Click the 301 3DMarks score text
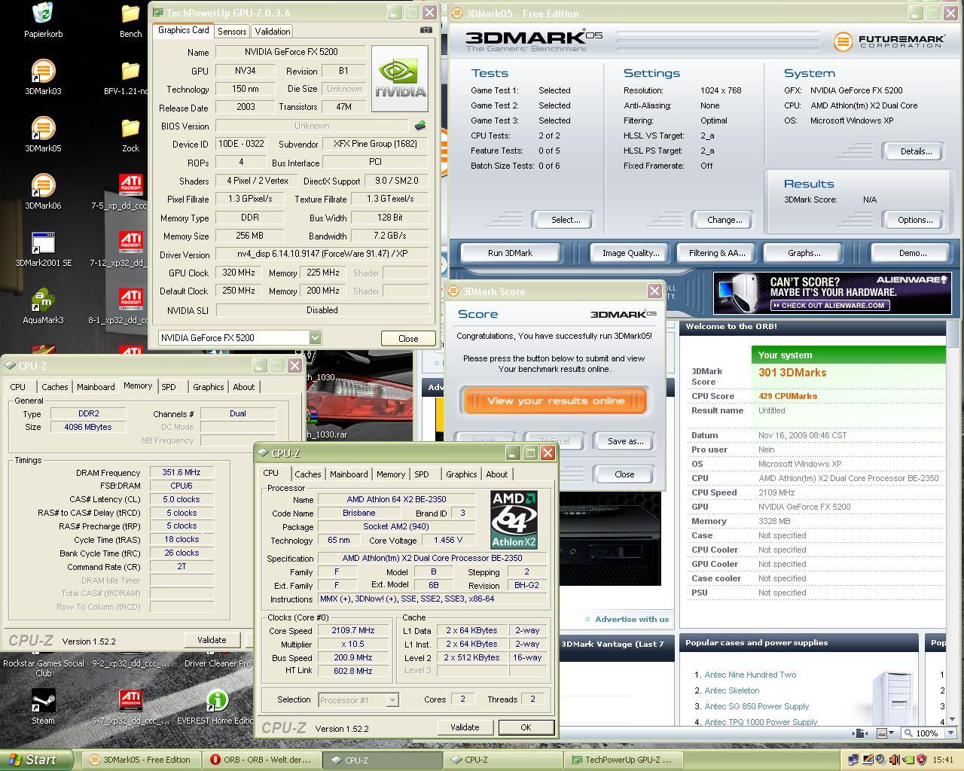Image resolution: width=964 pixels, height=771 pixels. (x=792, y=373)
